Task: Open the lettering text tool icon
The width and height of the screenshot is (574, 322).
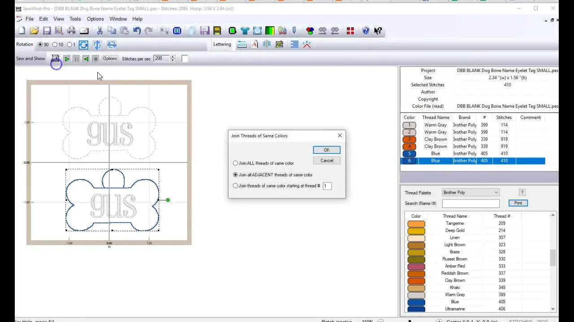Action: [x=256, y=44]
